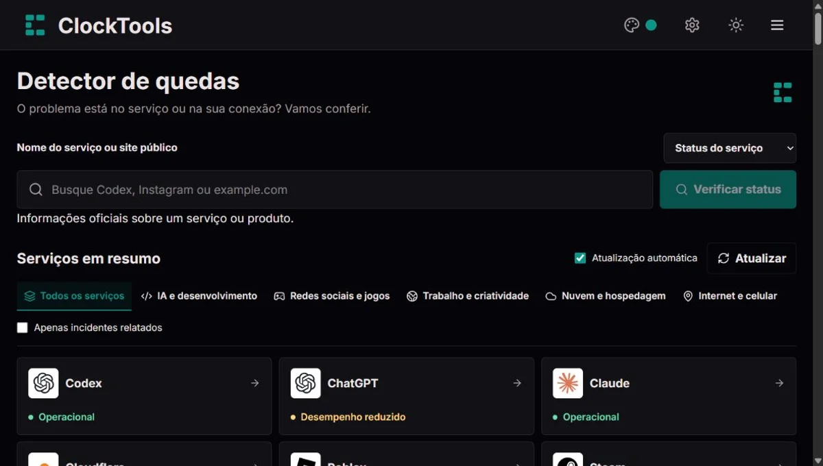Open Claude card via its arrow
The height and width of the screenshot is (466, 823).
tap(779, 383)
